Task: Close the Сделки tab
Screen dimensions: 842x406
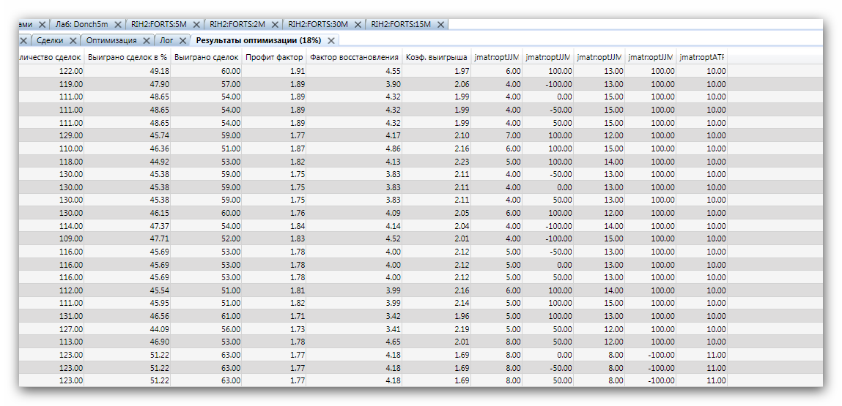Action: pos(73,41)
